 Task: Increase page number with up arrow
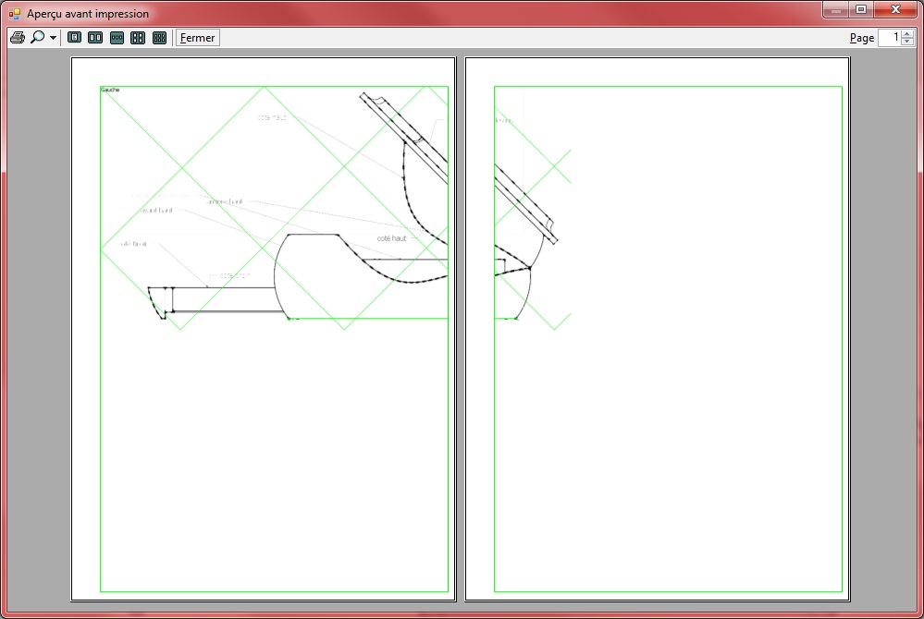(907, 33)
